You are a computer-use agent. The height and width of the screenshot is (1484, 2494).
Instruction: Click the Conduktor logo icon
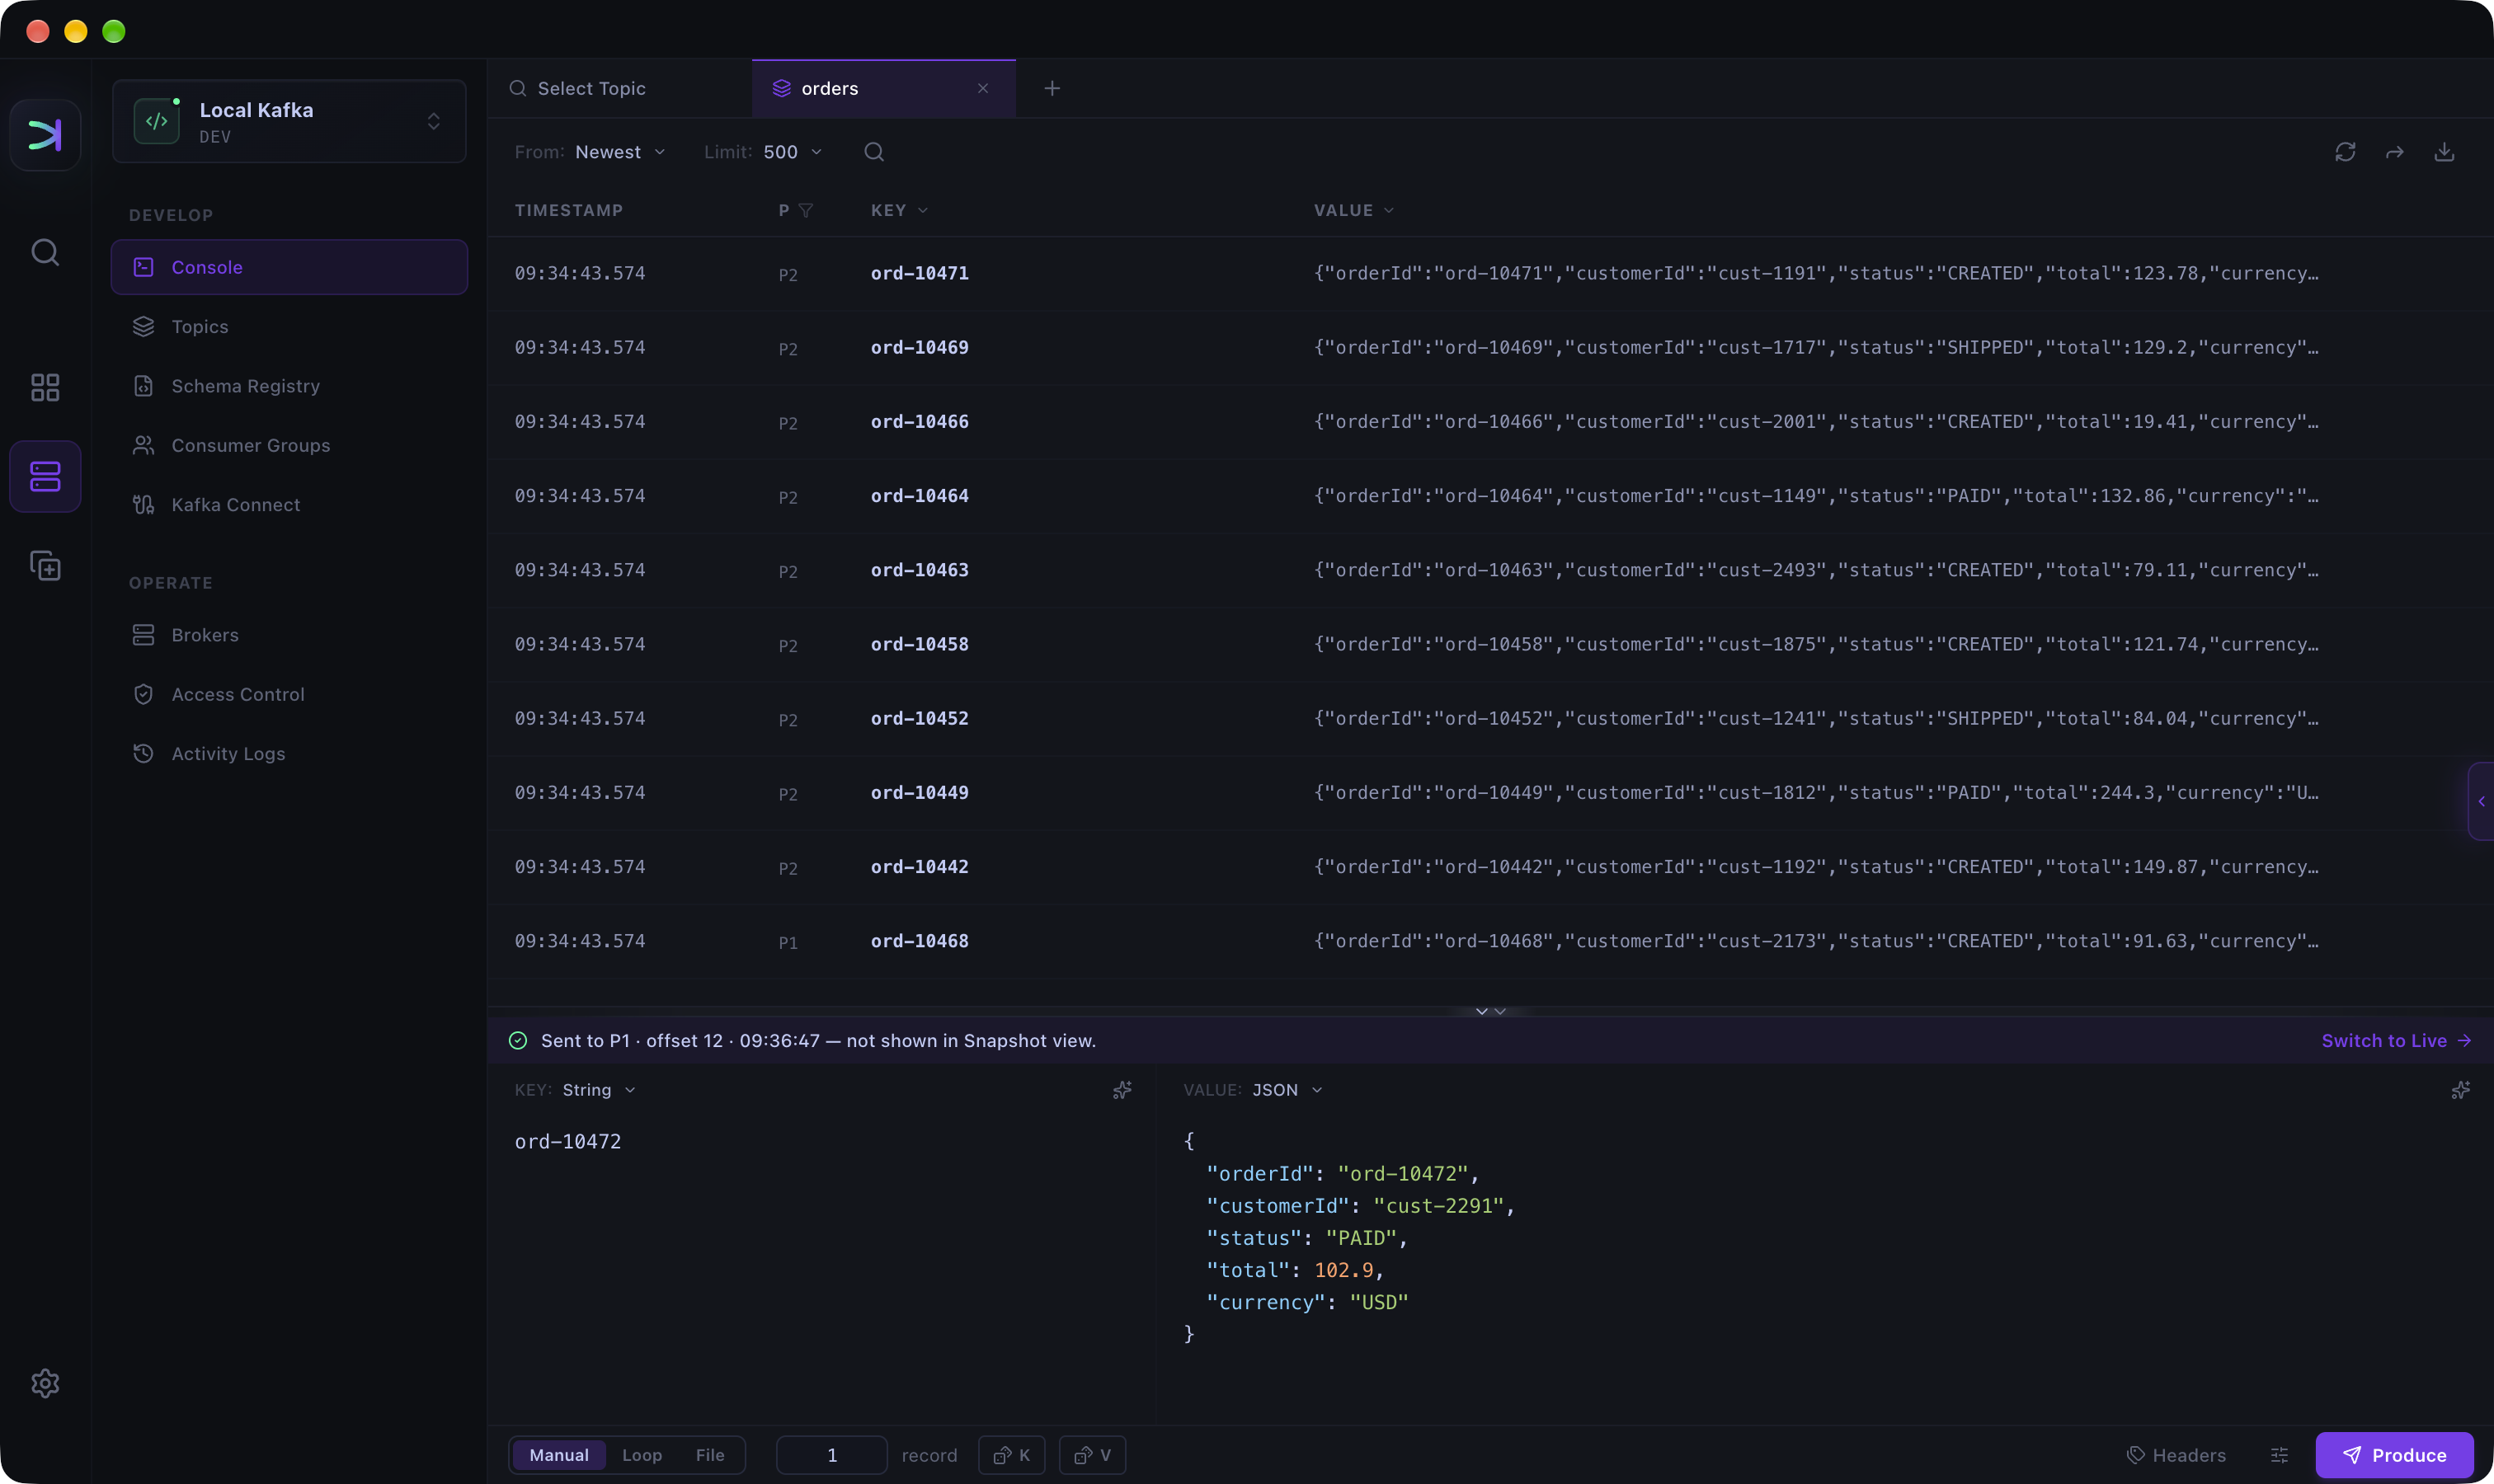pyautogui.click(x=45, y=134)
